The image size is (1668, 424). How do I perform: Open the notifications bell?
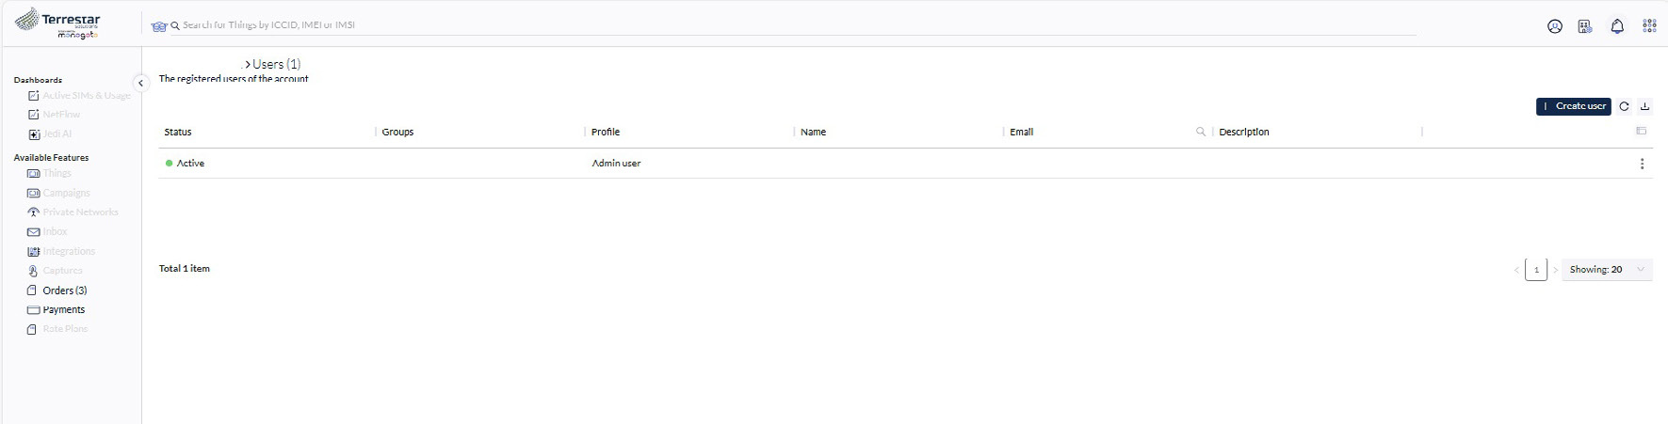1617,26
